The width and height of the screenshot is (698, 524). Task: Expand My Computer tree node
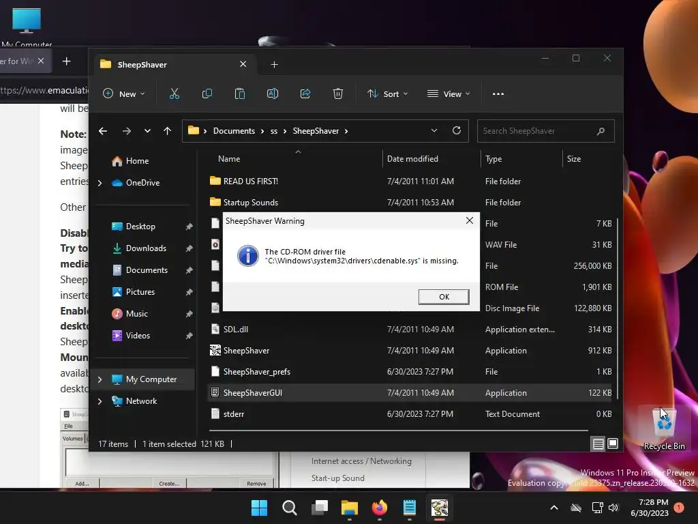(100, 379)
